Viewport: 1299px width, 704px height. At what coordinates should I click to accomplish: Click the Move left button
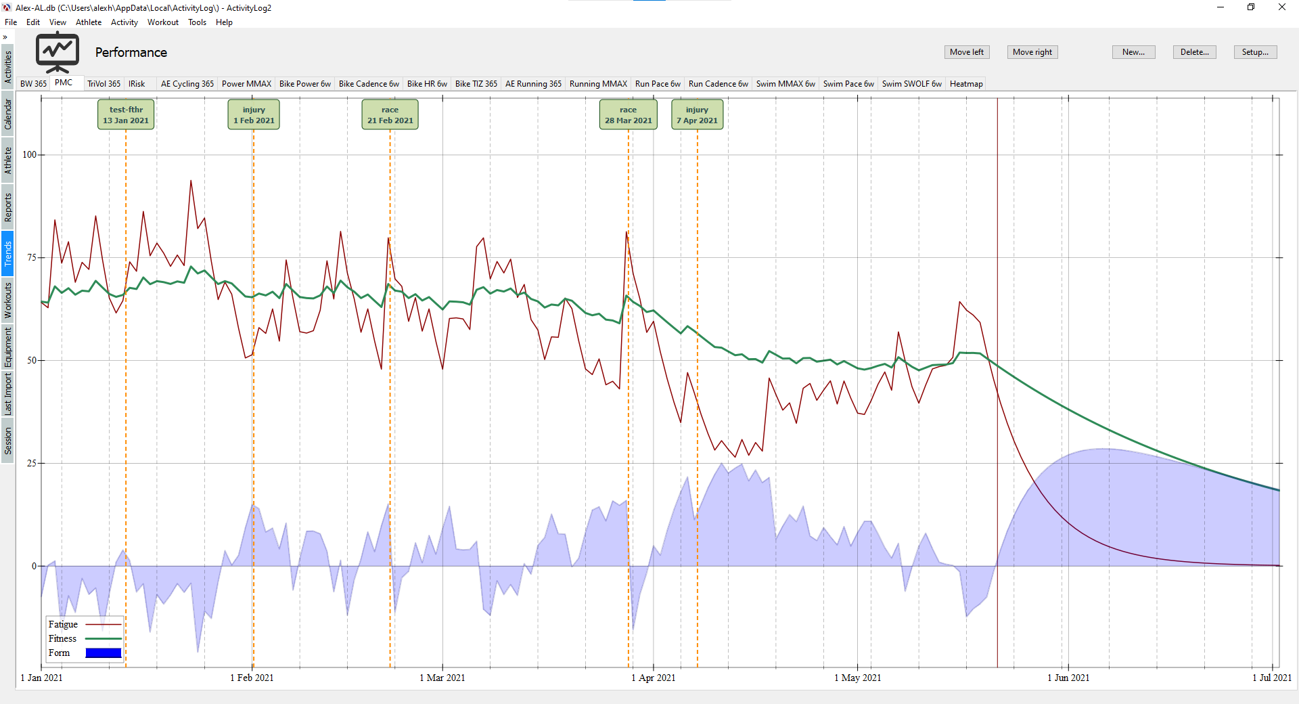point(967,52)
